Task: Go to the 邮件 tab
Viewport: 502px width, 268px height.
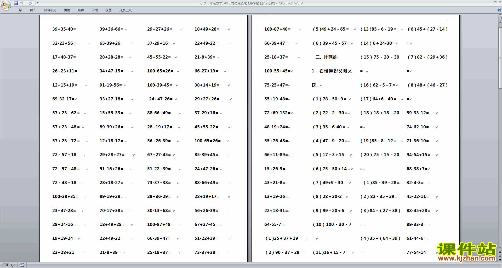Action: [x=81, y=10]
